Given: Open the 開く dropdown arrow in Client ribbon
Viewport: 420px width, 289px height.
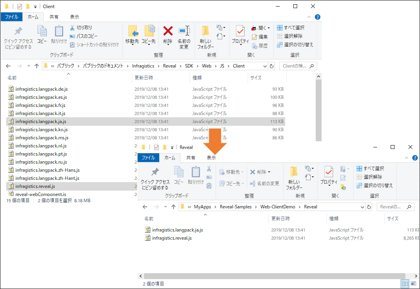Looking at the screenshot, I should [x=269, y=28].
